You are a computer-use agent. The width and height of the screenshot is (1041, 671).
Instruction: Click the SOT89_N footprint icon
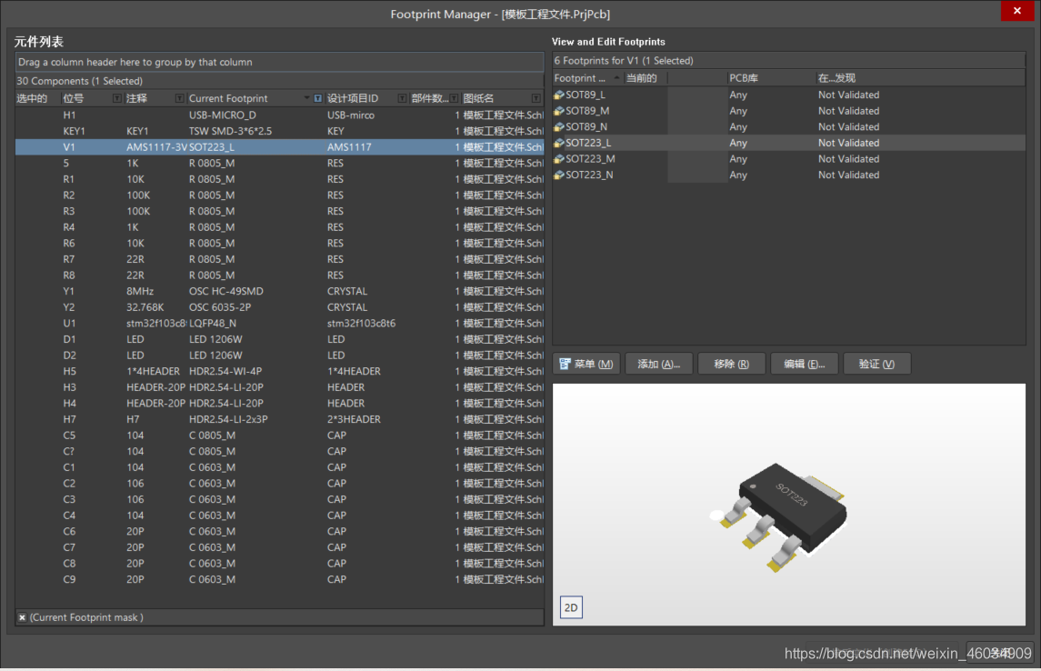(559, 127)
